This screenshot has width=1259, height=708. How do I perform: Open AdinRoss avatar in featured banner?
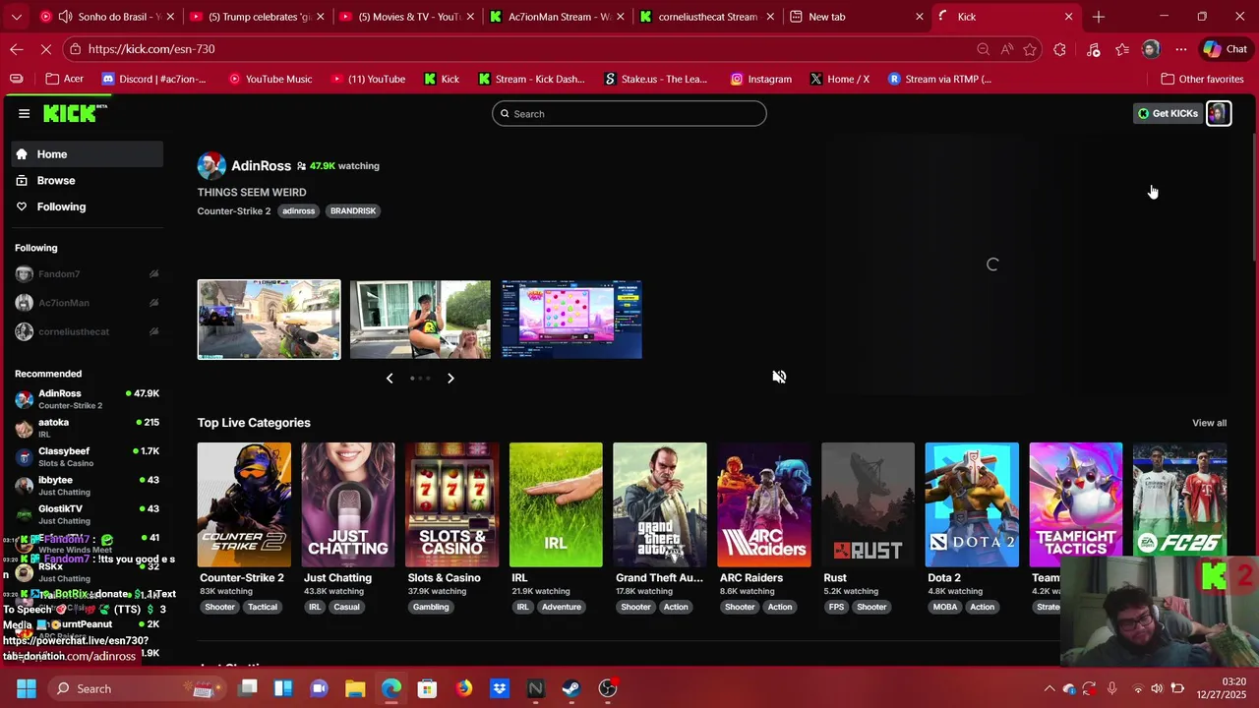tap(211, 166)
